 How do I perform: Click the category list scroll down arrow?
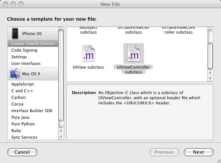click(61, 136)
